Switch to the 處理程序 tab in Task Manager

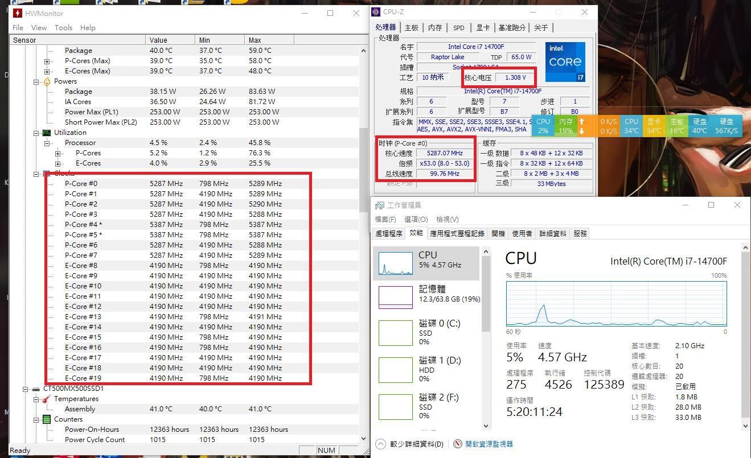pos(389,233)
